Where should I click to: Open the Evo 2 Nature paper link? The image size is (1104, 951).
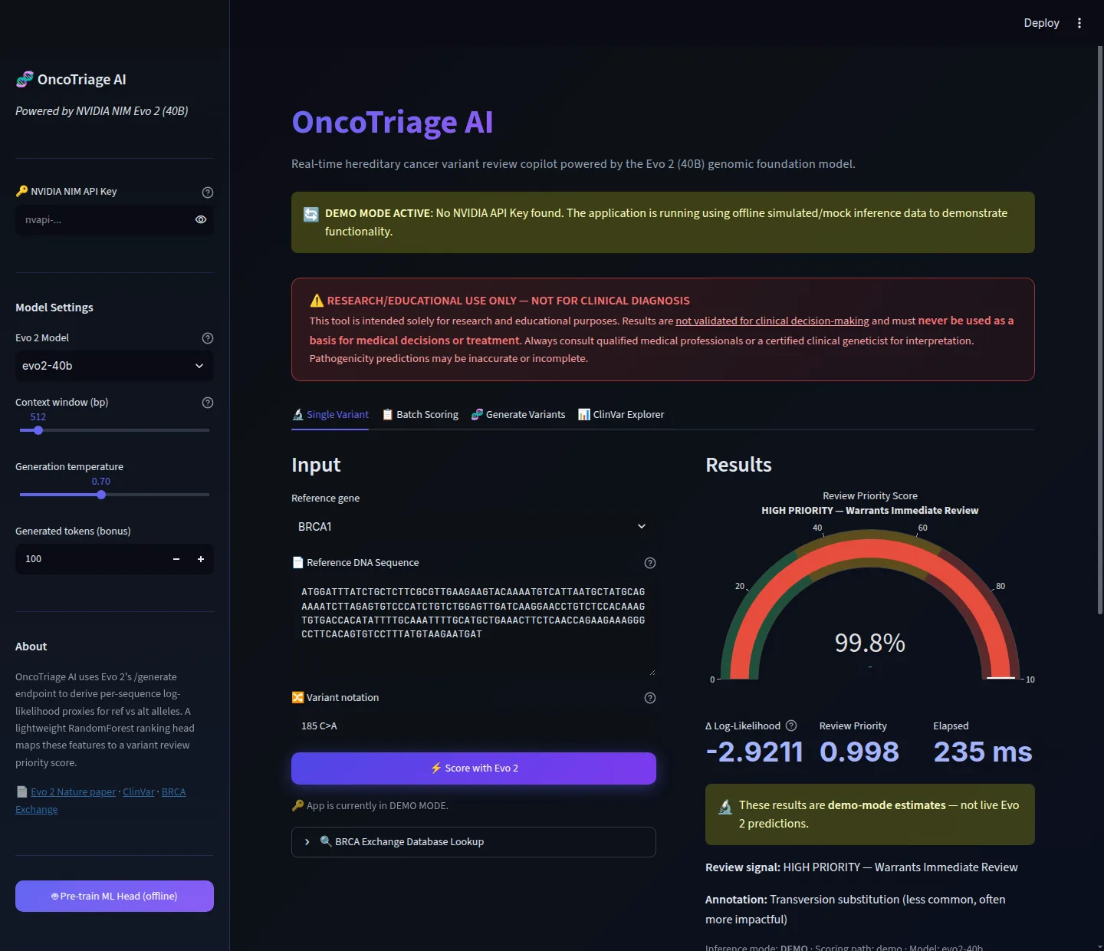click(x=74, y=792)
